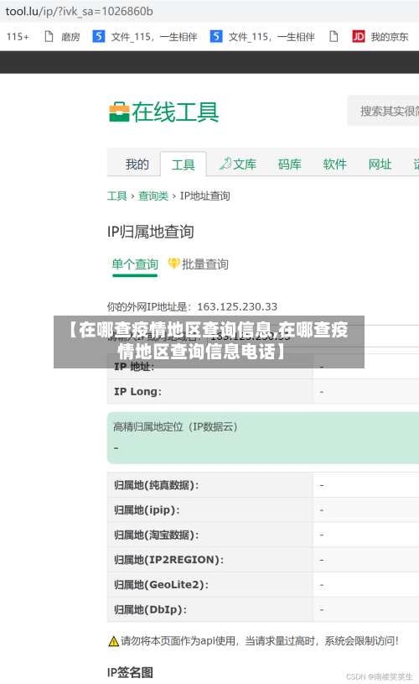Click the diamond icon beside 批量查询

point(173,263)
